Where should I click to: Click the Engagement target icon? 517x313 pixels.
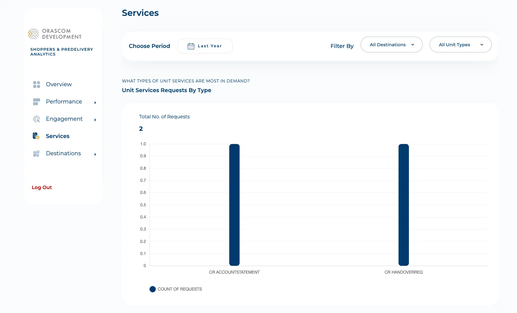[x=37, y=119]
